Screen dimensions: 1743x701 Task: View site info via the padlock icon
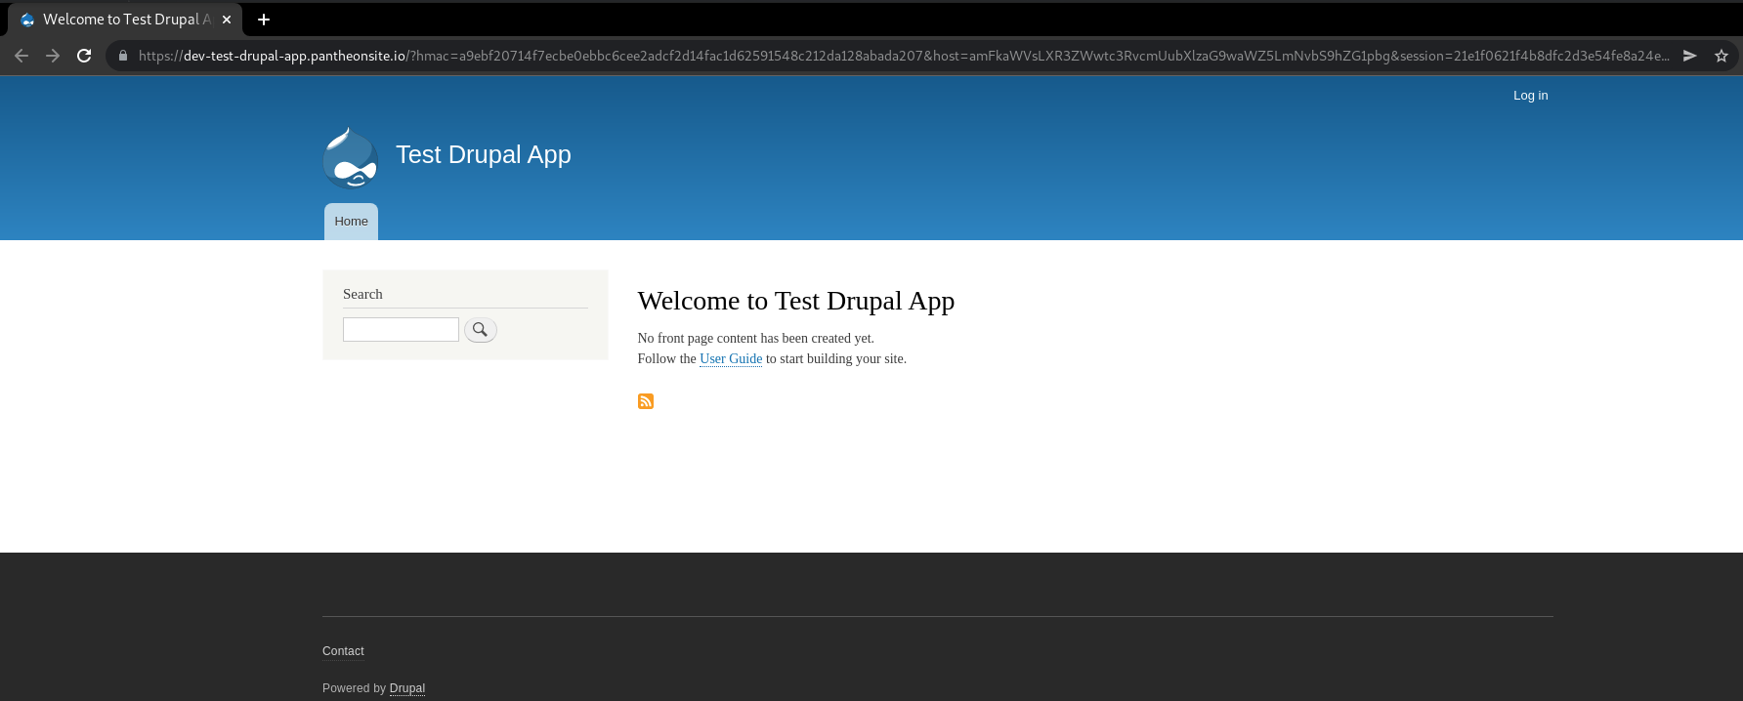click(x=123, y=56)
